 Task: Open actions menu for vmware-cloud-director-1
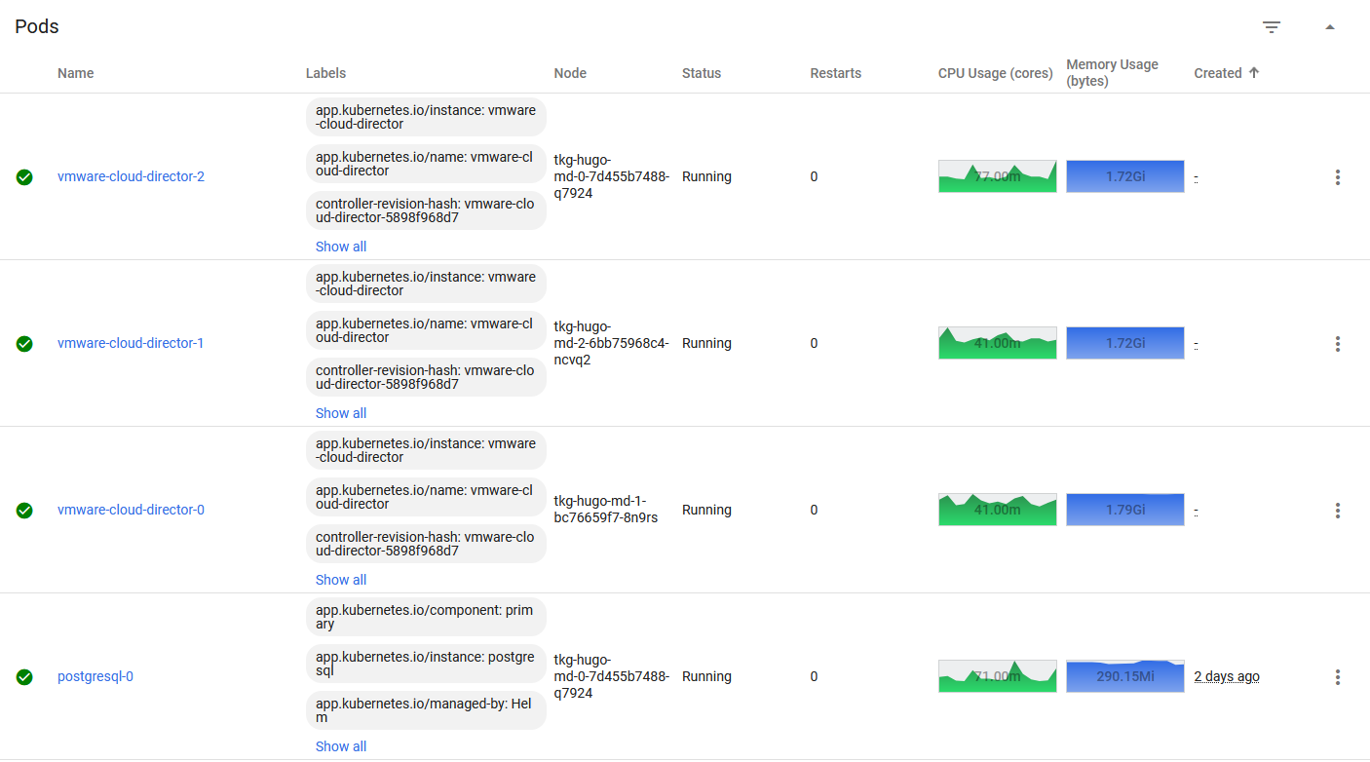point(1338,344)
